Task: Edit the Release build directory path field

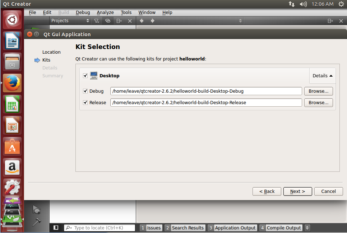Action: pos(206,102)
